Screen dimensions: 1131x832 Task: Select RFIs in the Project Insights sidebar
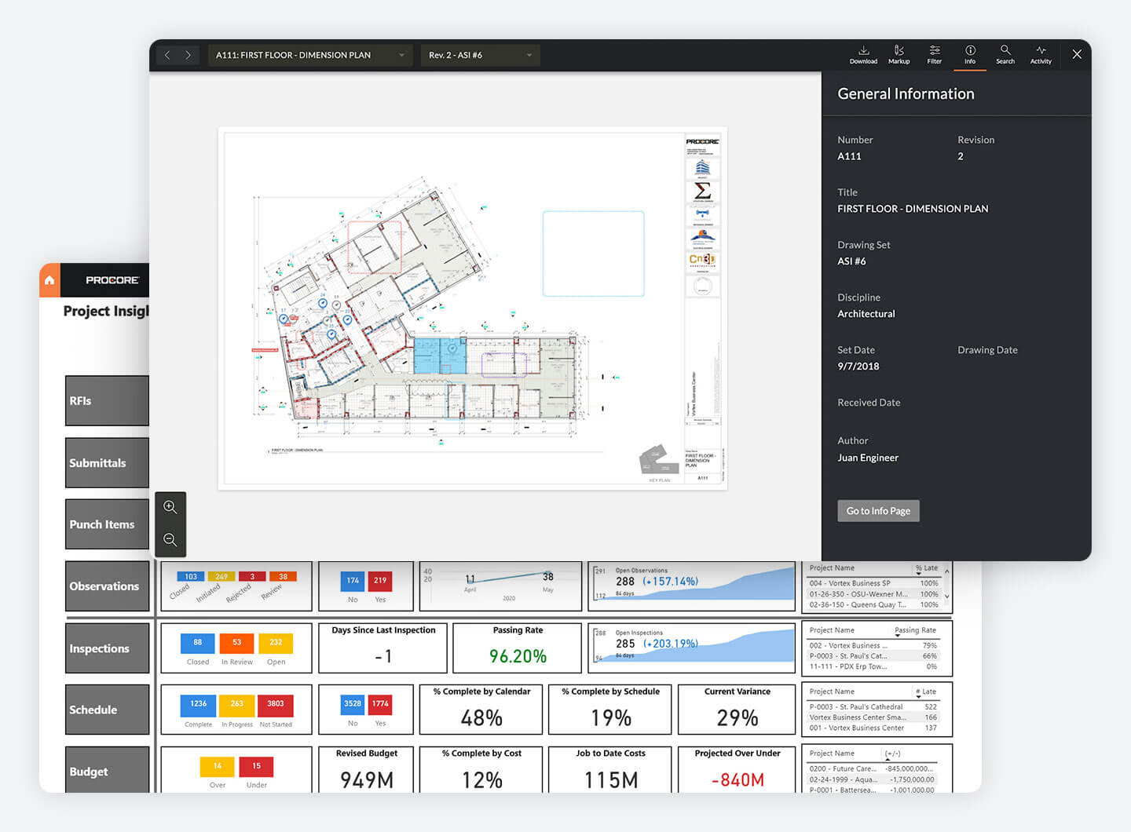coord(107,400)
